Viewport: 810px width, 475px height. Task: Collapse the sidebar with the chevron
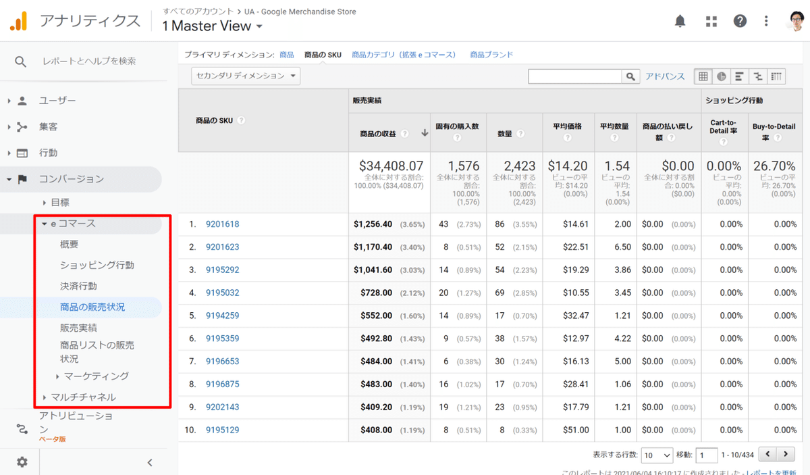point(150,463)
